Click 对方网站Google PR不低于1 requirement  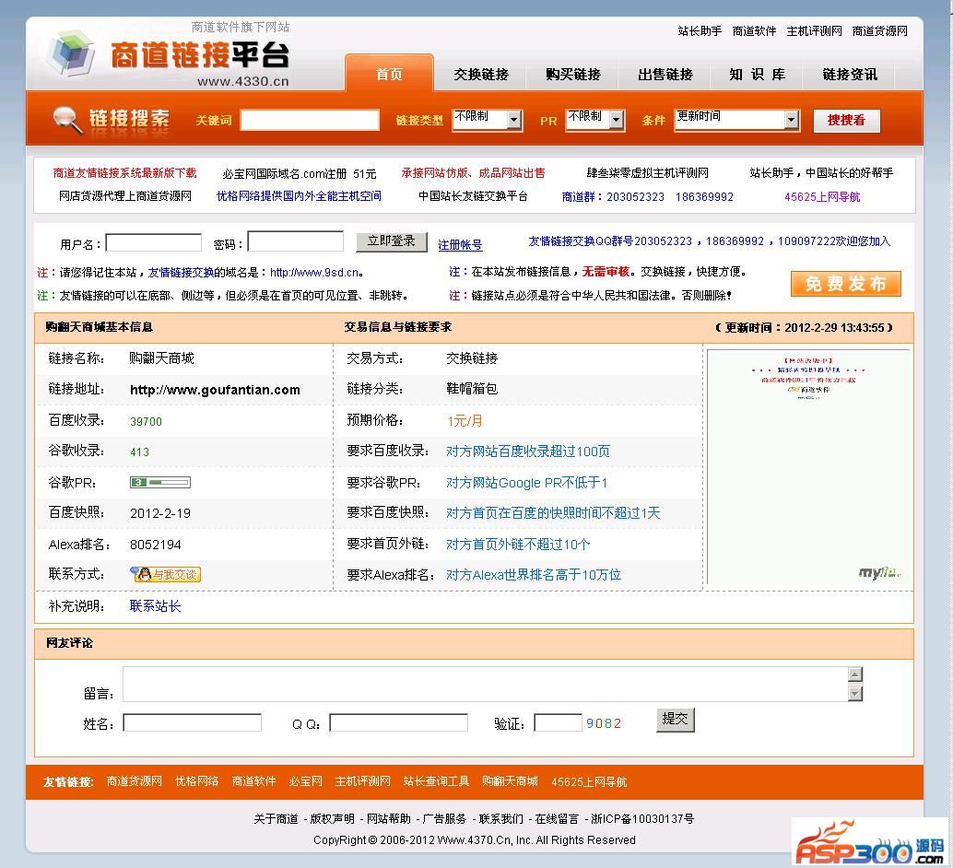tap(526, 483)
